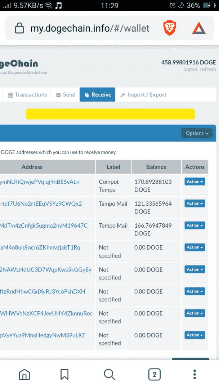Click the yellow banner bar
This screenshot has width=219, height=389.
[x=110, y=114]
